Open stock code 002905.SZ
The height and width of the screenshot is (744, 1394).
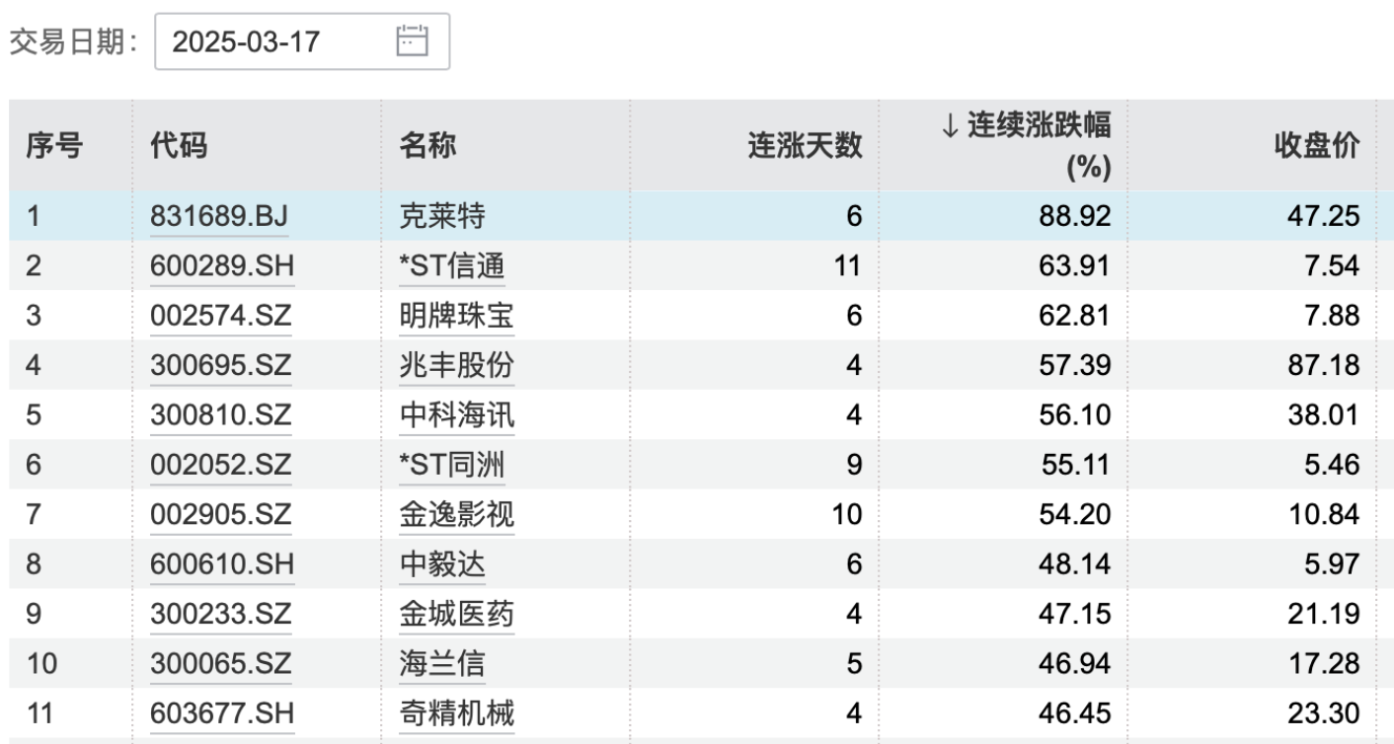coord(221,514)
